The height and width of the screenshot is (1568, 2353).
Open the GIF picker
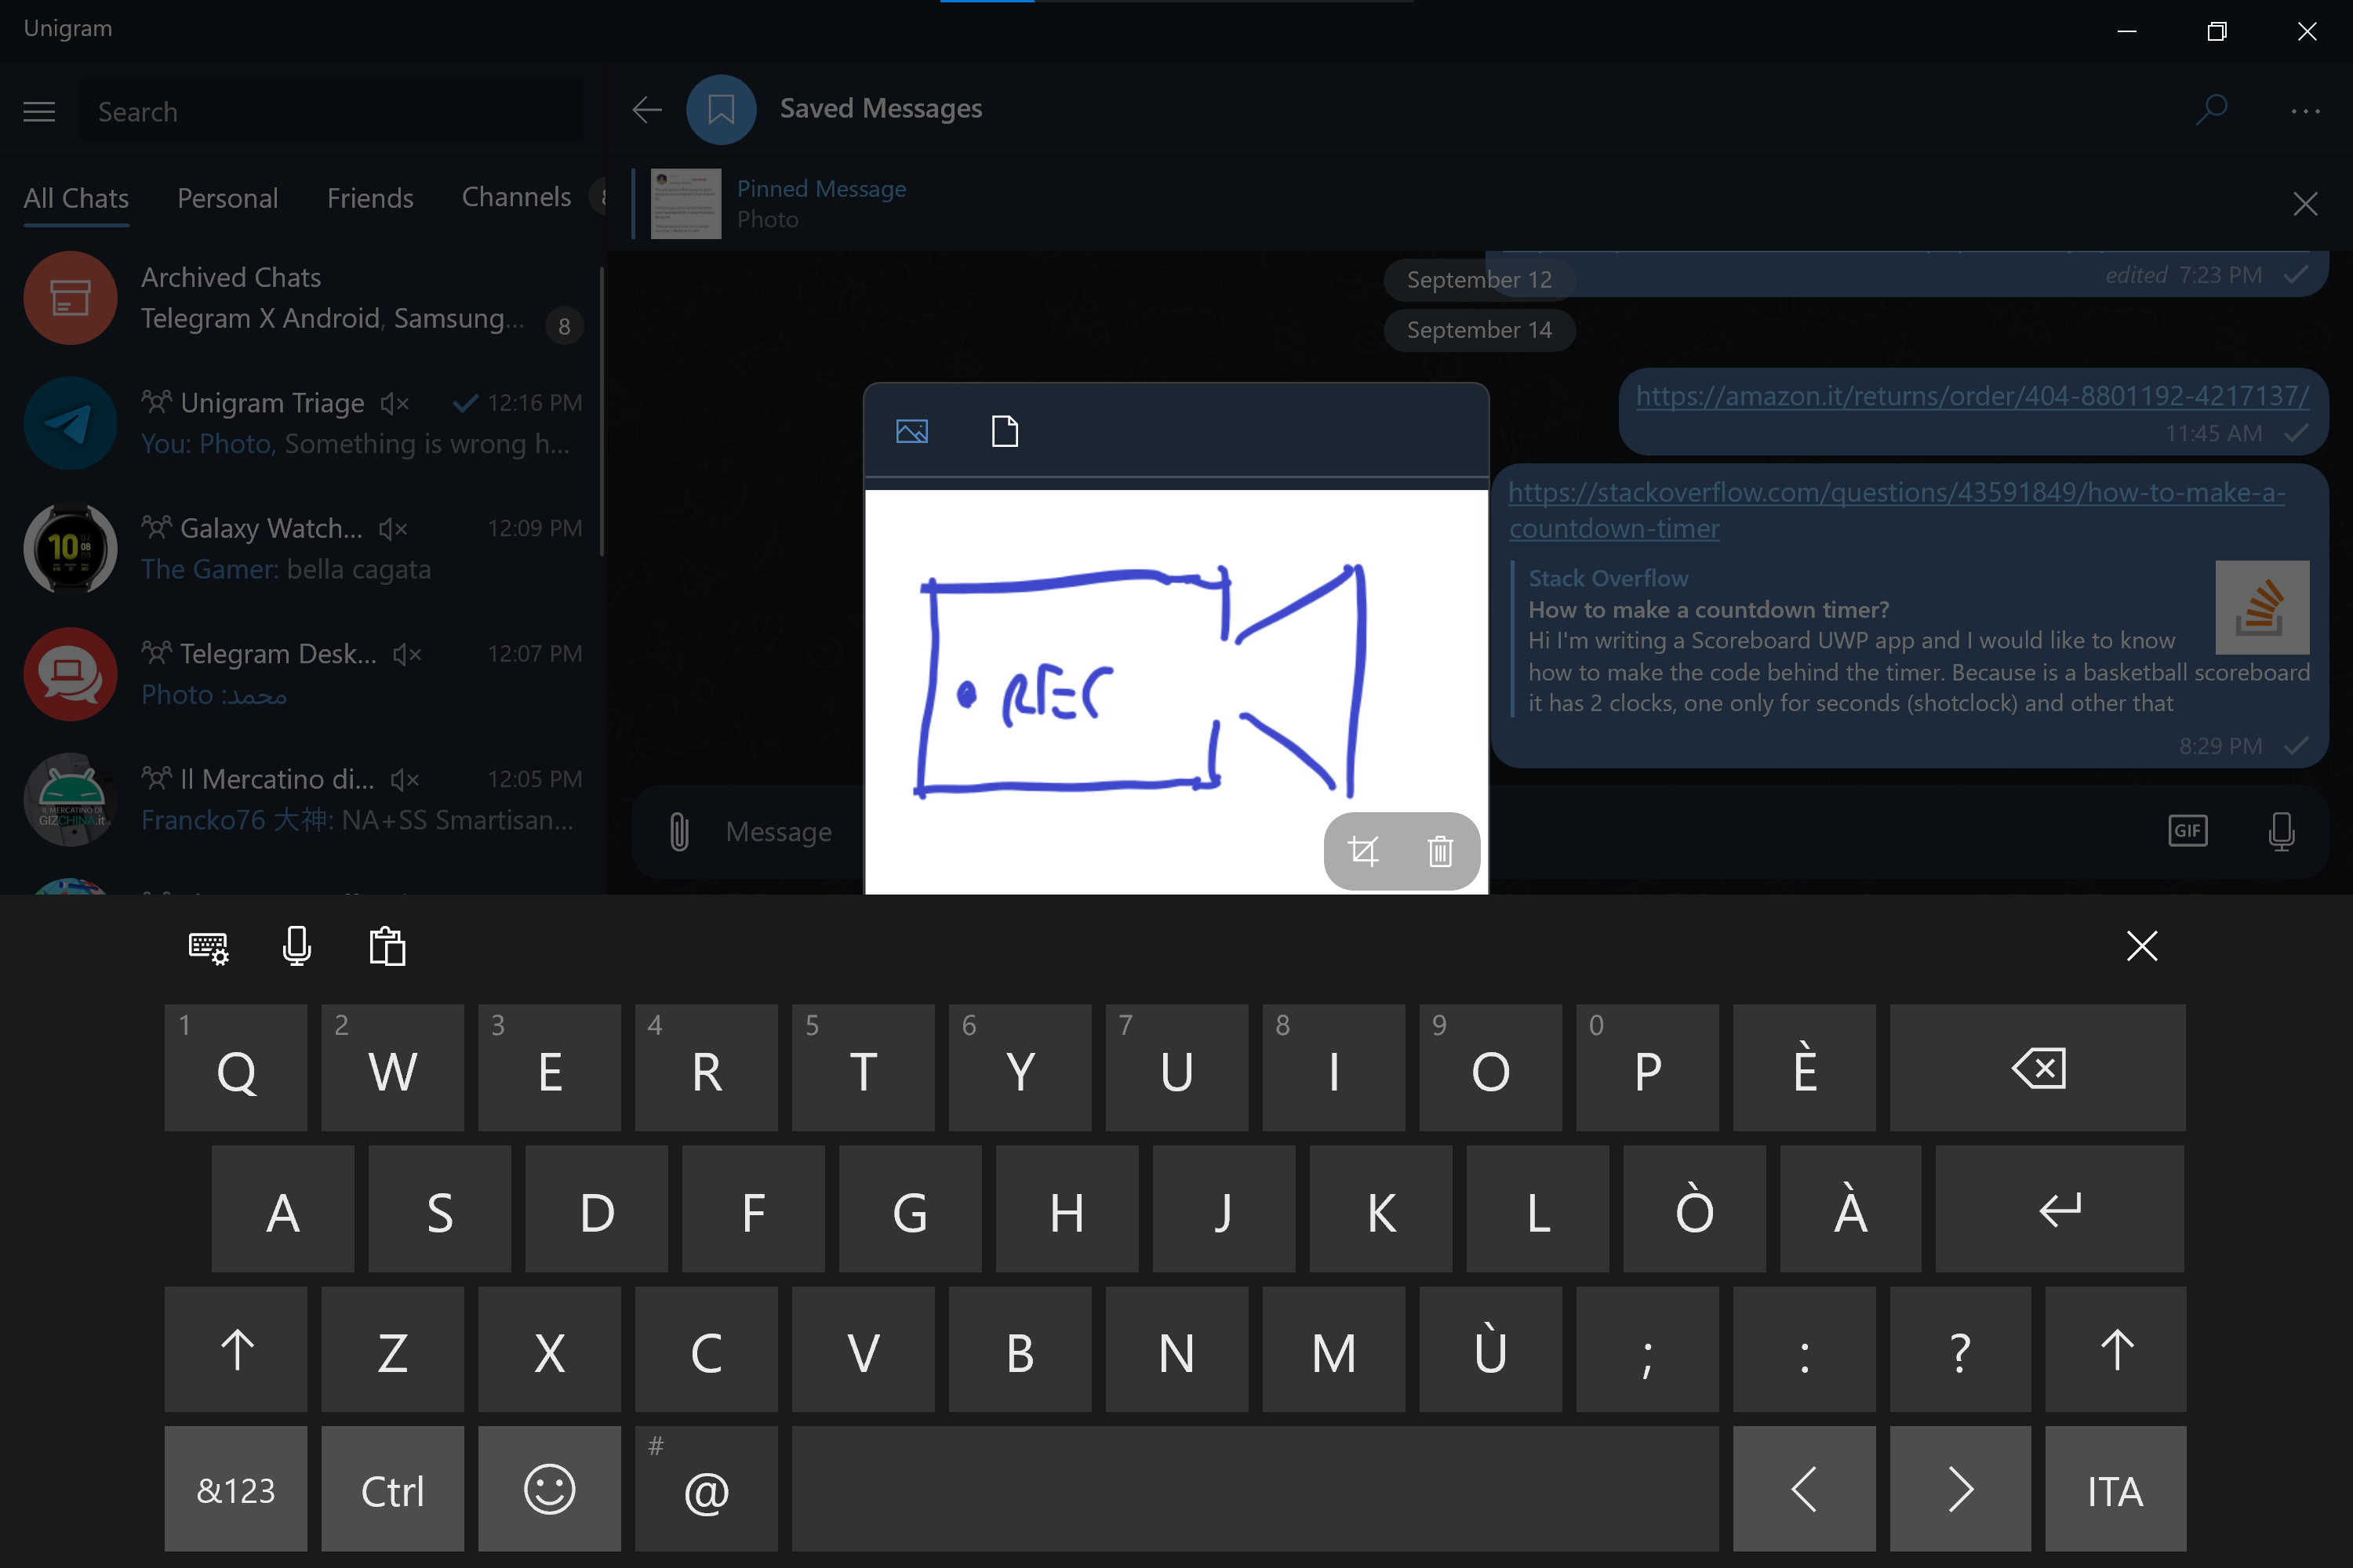tap(2188, 831)
